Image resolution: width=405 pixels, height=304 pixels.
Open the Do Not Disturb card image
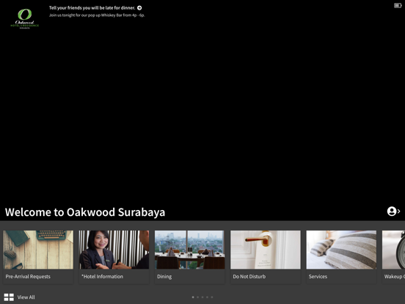(266, 250)
